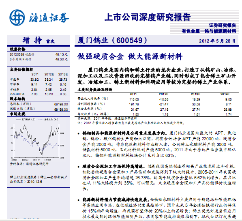Click the bullet heading 能源新材料借力节能减排快速发展
The height and width of the screenshot is (221, 242).
(x=116, y=200)
